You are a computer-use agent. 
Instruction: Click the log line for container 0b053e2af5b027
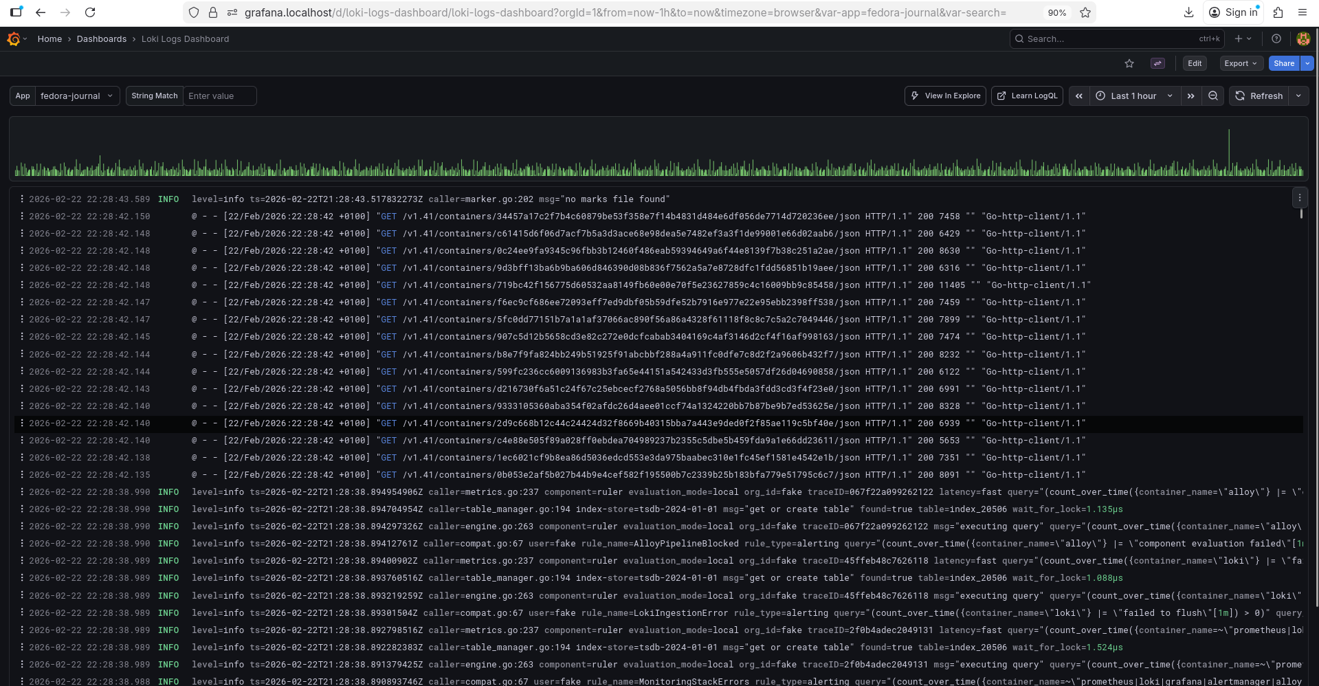point(658,475)
